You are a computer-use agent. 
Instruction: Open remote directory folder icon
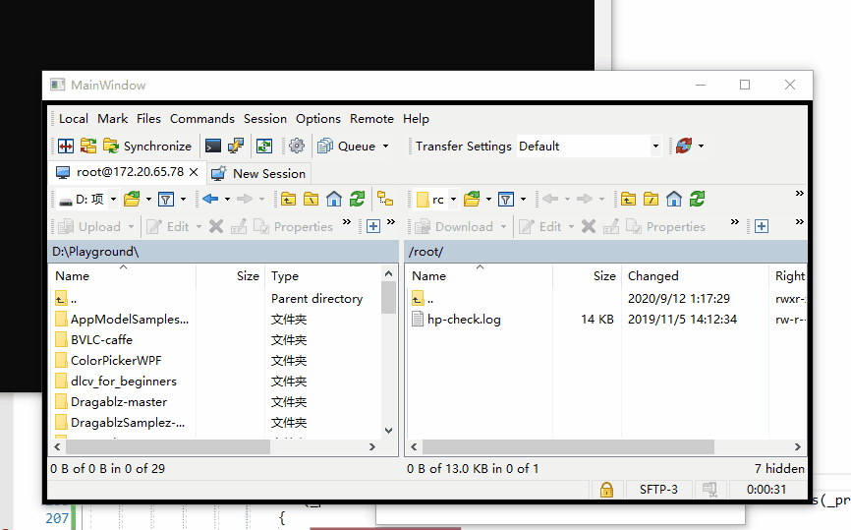pyautogui.click(x=472, y=200)
